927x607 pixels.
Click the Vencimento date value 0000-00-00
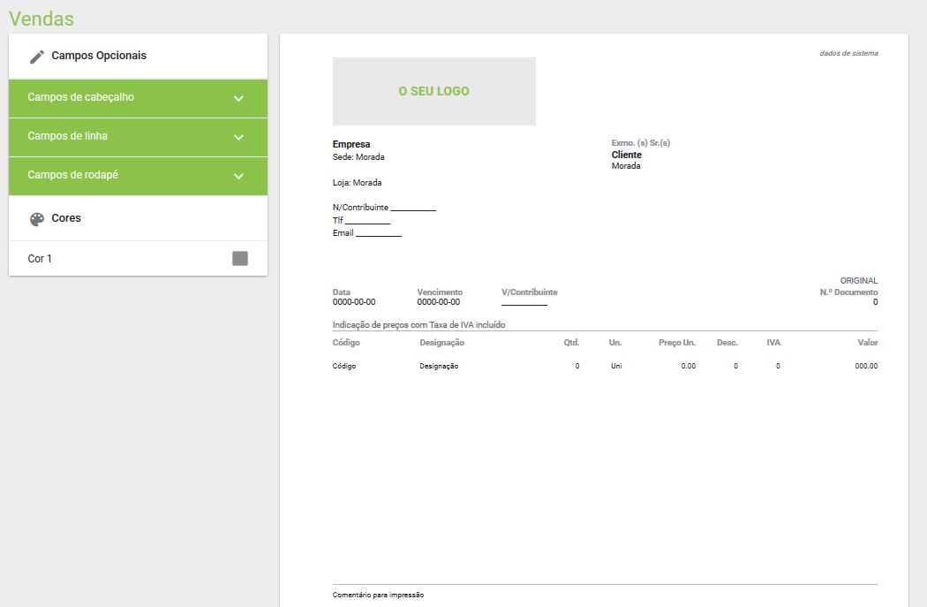(439, 301)
